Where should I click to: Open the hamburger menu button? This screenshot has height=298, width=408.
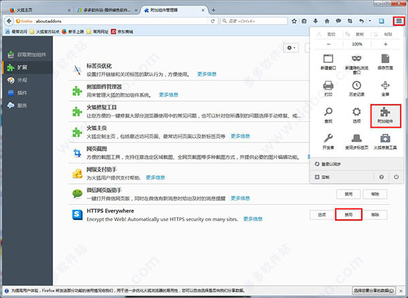pos(399,21)
